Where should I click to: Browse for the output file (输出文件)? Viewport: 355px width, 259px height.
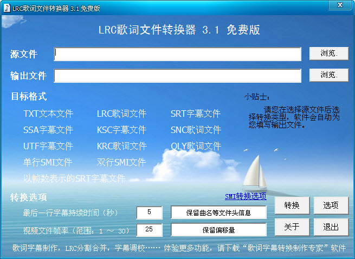[x=328, y=75]
